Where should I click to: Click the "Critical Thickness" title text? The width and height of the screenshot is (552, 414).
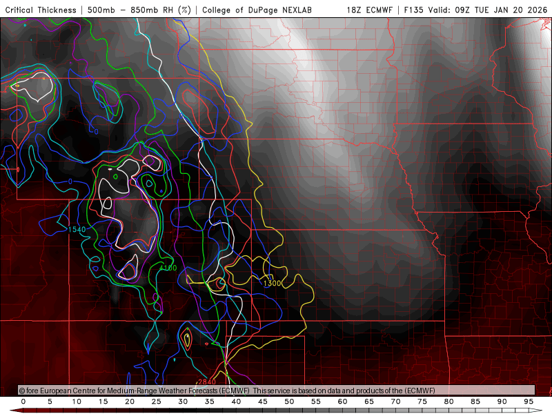pos(41,10)
